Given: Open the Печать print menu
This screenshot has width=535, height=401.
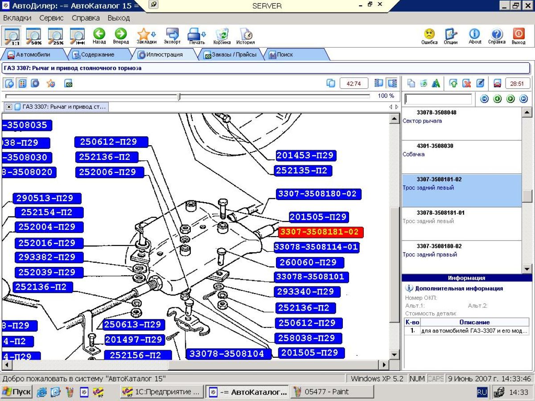Looking at the screenshot, I should 197,36.
